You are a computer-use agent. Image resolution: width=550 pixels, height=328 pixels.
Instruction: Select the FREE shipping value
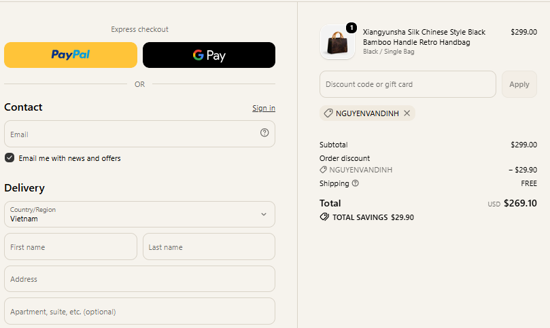[529, 183]
